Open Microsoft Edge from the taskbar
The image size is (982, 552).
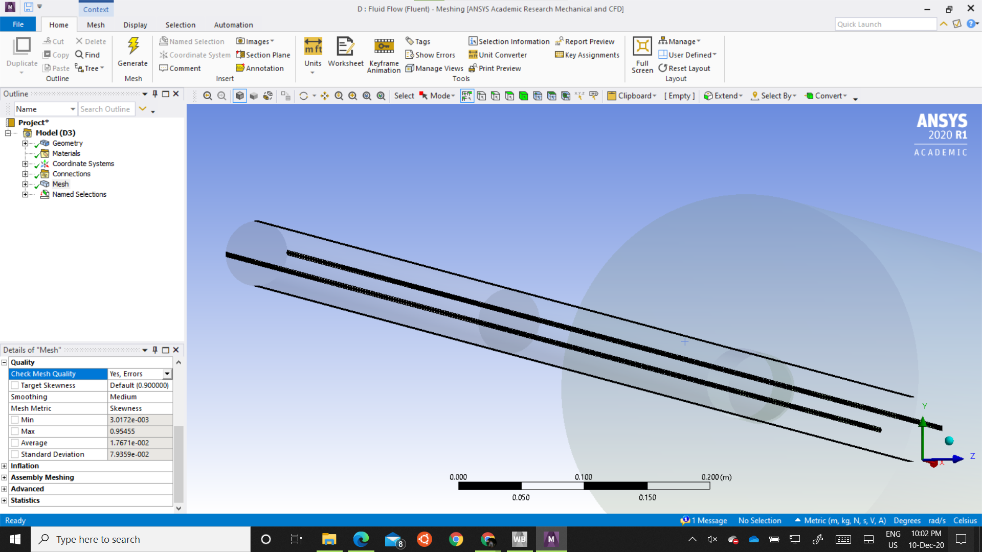(361, 539)
